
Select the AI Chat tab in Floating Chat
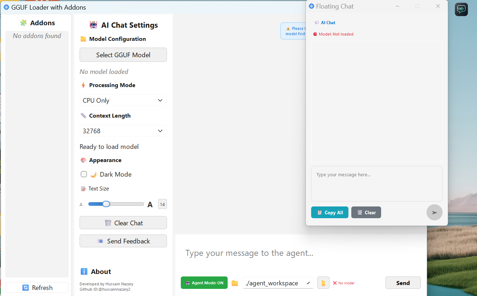[325, 22]
